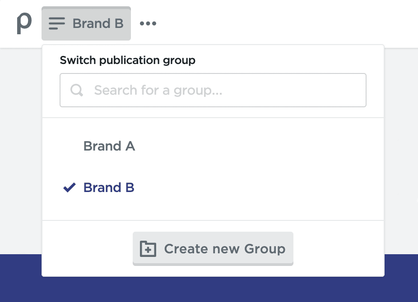Expand the three-dot overflow options
The height and width of the screenshot is (302, 418).
click(148, 23)
